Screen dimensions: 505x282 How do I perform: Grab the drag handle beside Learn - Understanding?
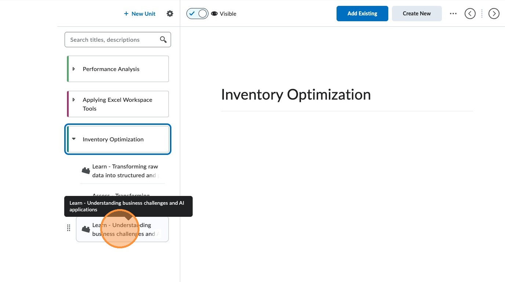click(x=69, y=228)
